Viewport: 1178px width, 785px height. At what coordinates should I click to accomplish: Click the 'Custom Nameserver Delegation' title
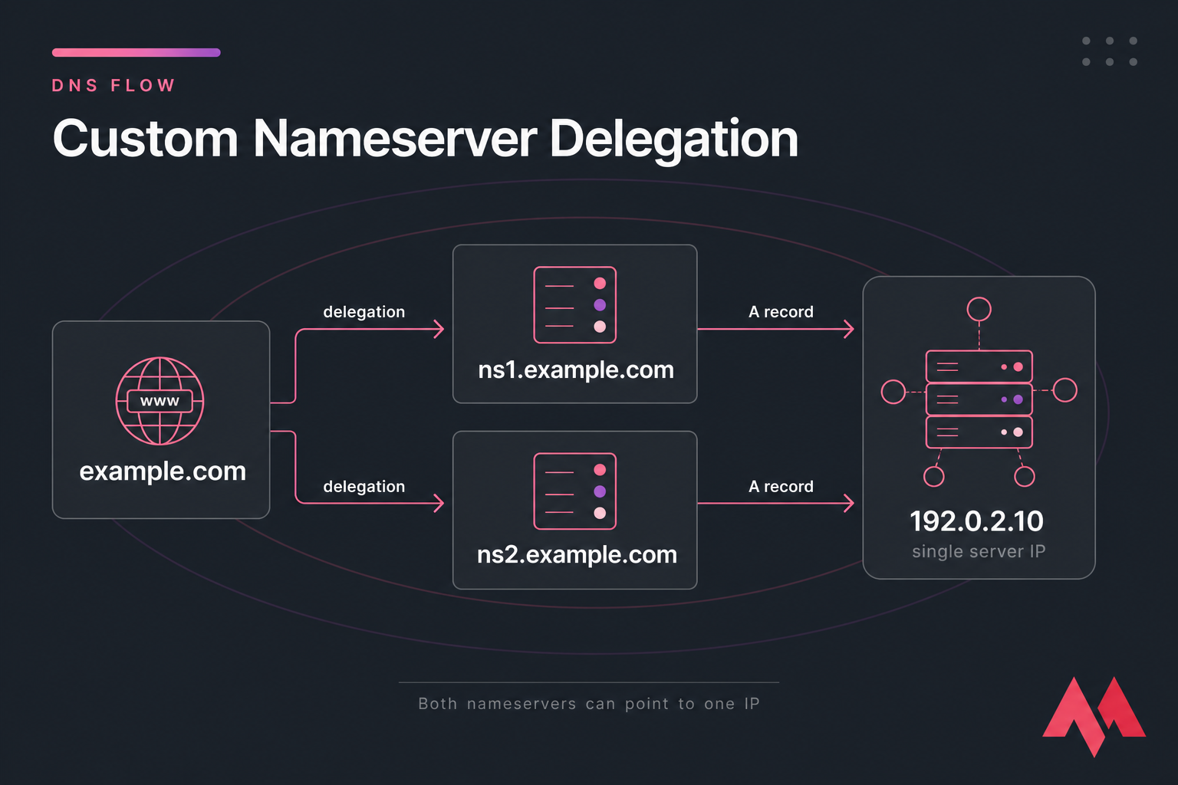coord(426,139)
